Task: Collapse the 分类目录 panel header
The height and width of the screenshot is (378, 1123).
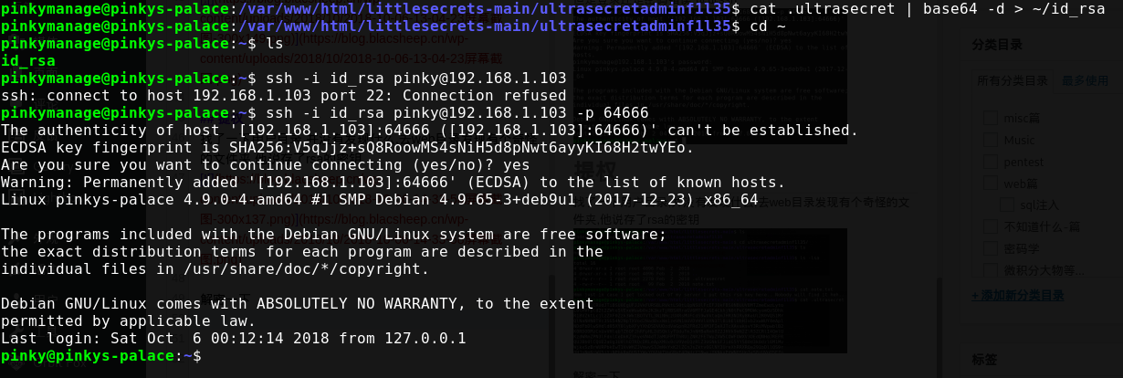Action: (997, 45)
